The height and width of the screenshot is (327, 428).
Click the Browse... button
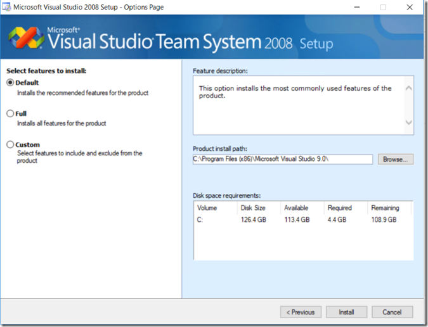(396, 159)
